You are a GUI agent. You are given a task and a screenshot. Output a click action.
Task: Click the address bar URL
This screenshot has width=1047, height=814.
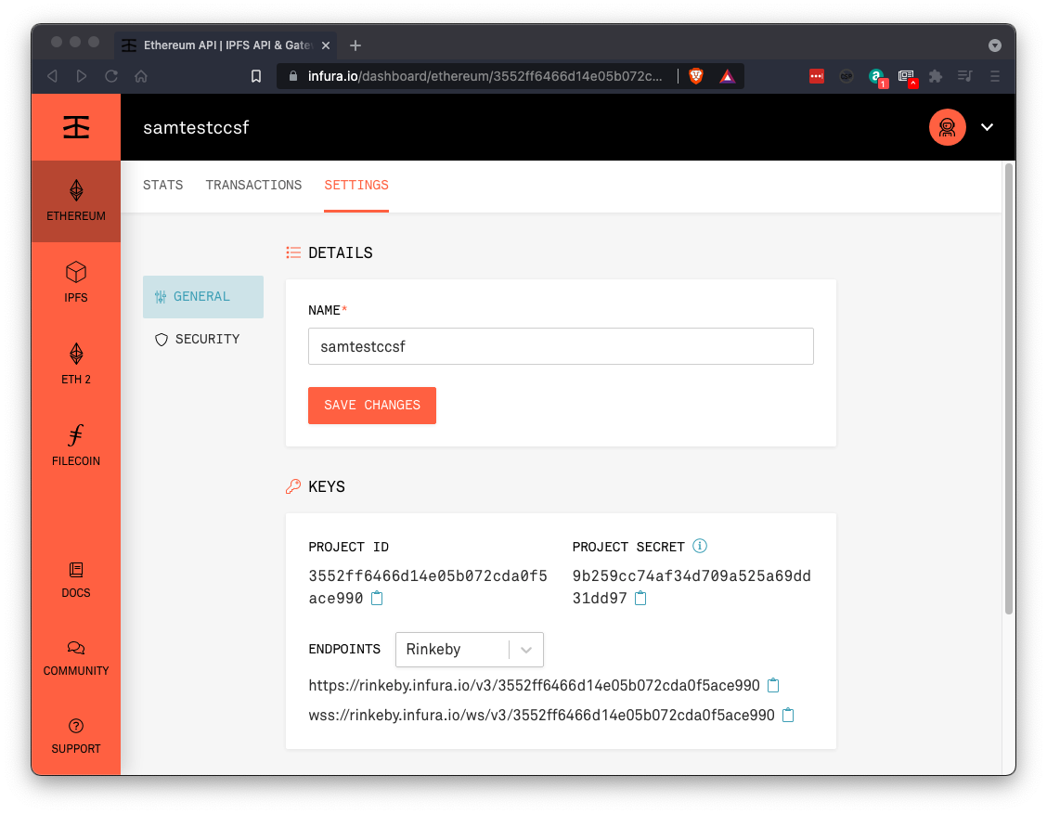(485, 76)
